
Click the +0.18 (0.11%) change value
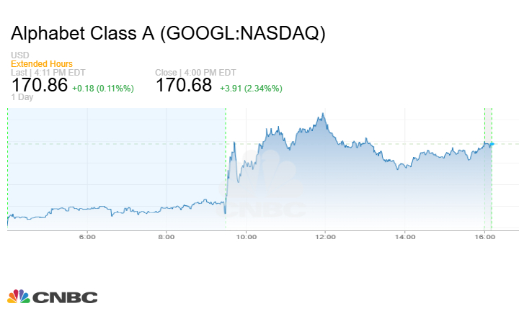click(x=103, y=88)
